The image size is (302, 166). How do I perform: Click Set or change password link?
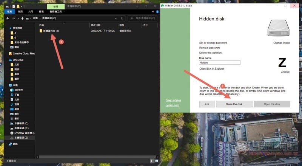coord(213,43)
